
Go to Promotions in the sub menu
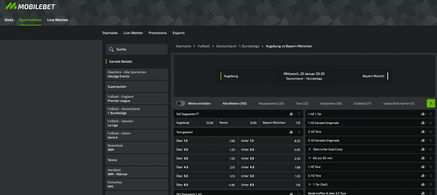click(x=158, y=33)
